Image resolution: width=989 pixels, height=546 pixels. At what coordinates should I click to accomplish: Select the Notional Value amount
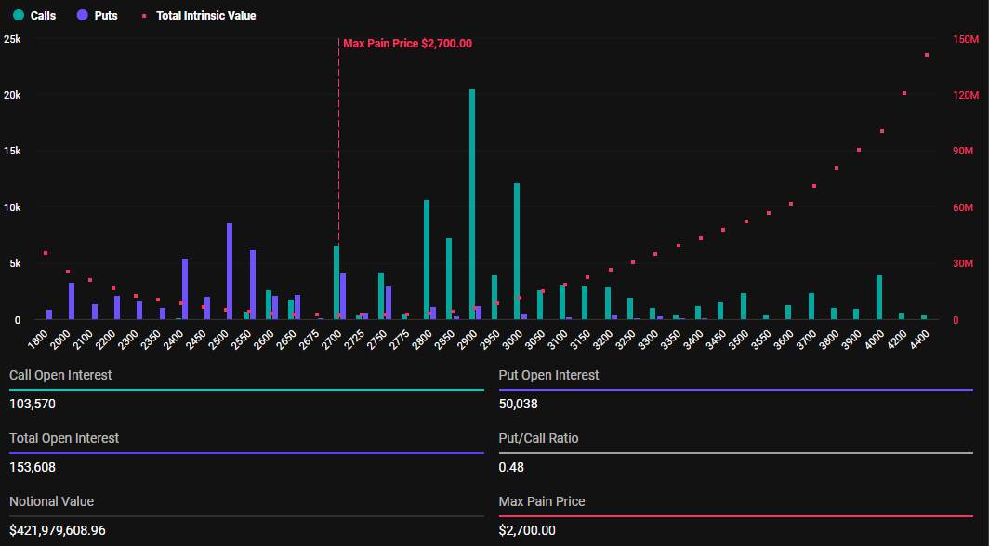point(58,530)
